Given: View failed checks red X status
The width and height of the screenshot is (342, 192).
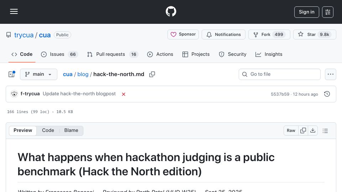Looking at the screenshot, I should pyautogui.click(x=124, y=94).
